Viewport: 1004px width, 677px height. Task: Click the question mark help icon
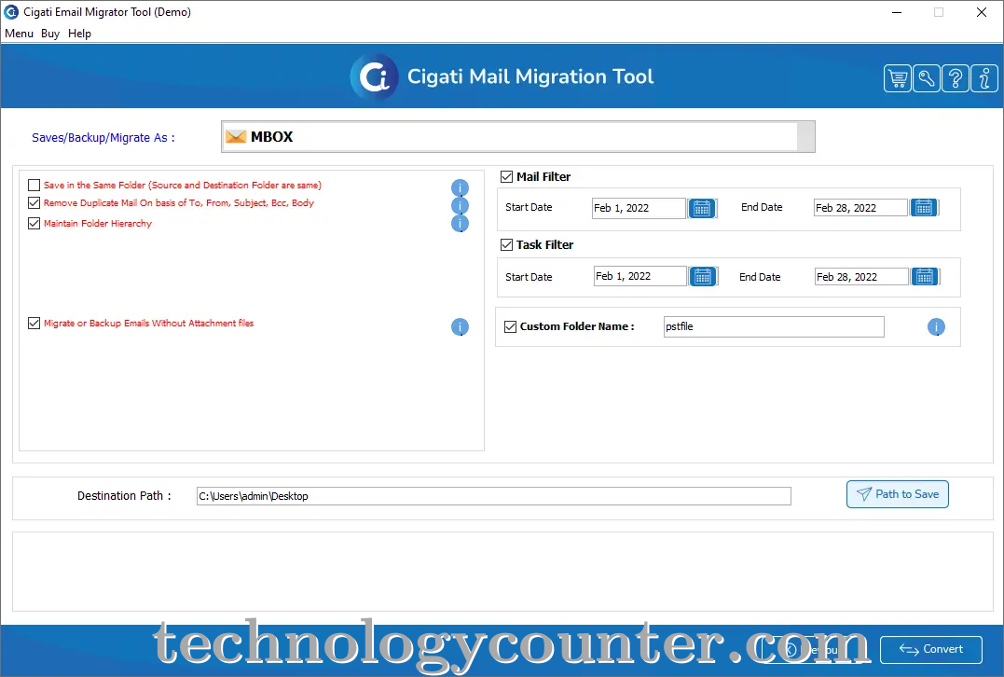pyautogui.click(x=956, y=78)
